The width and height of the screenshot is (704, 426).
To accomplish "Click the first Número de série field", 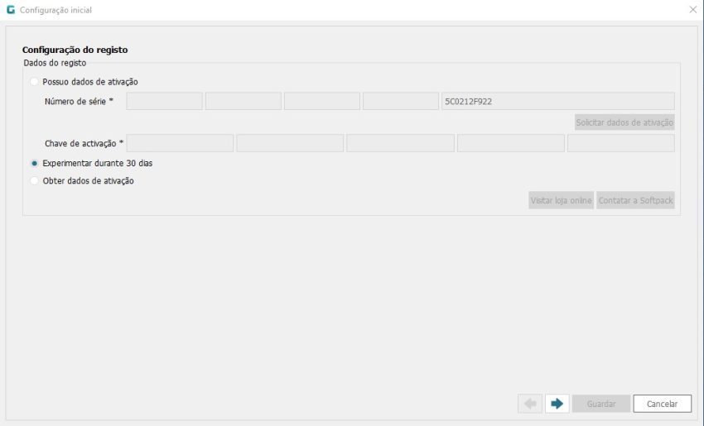I will pyautogui.click(x=164, y=102).
